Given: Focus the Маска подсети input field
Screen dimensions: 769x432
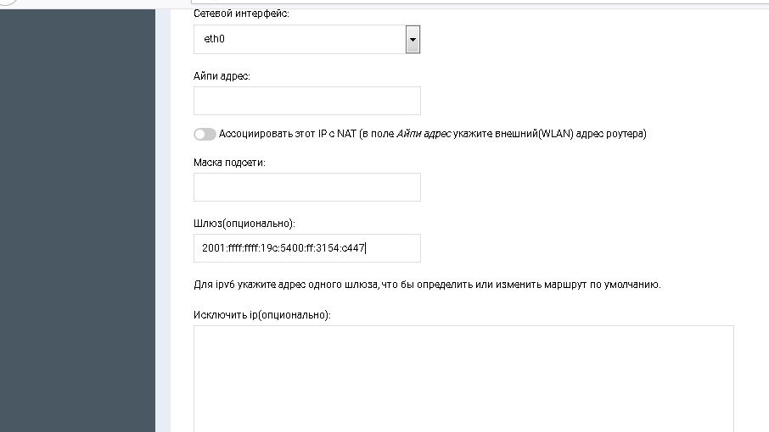Looking at the screenshot, I should 306,187.
